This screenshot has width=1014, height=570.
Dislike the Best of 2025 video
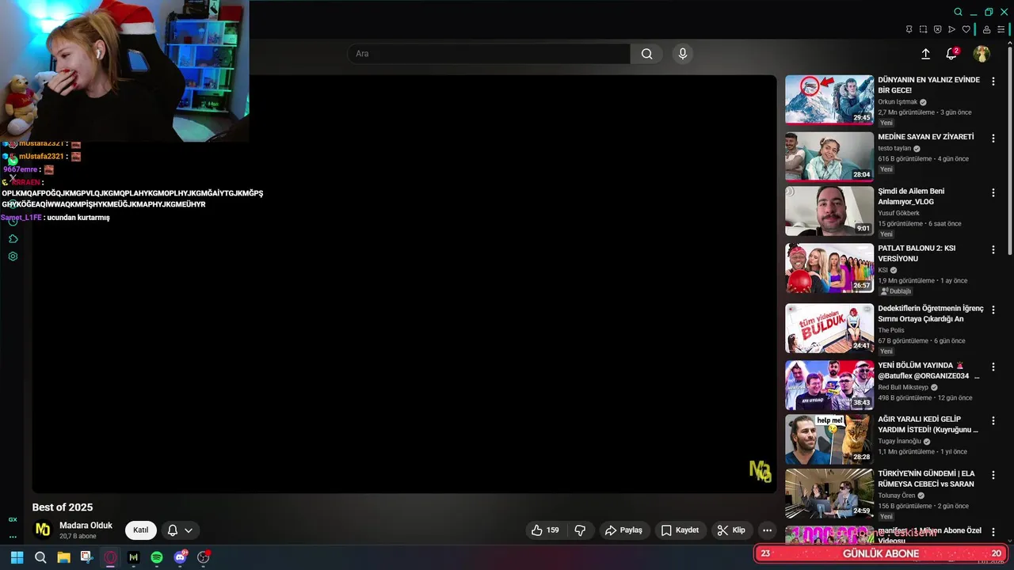pos(580,530)
